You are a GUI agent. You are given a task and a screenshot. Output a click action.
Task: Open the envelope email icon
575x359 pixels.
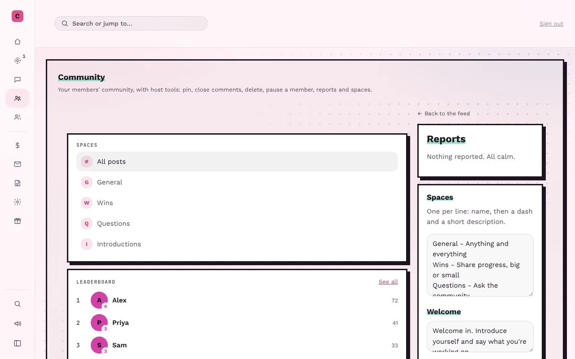click(18, 164)
